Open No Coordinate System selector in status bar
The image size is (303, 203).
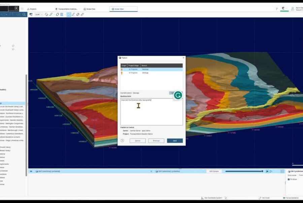[x=214, y=198]
